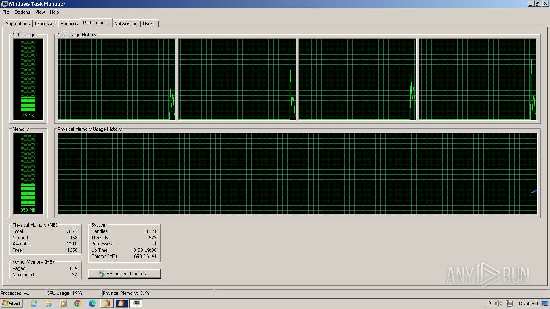Switch to the Services tab

click(69, 24)
